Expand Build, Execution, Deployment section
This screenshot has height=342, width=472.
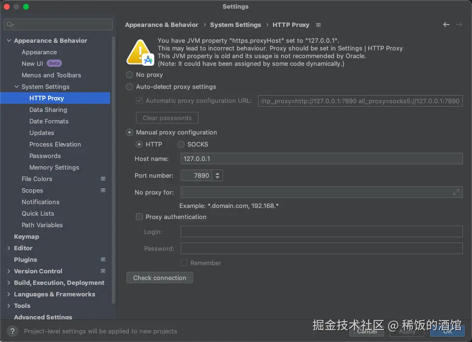point(9,282)
